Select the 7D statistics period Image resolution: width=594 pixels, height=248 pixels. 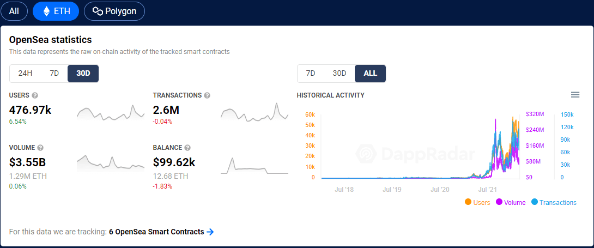click(x=54, y=74)
